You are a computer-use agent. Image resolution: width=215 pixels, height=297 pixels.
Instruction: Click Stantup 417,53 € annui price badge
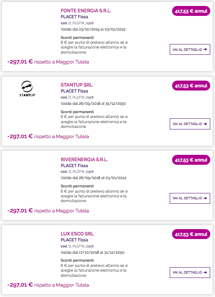click(191, 86)
